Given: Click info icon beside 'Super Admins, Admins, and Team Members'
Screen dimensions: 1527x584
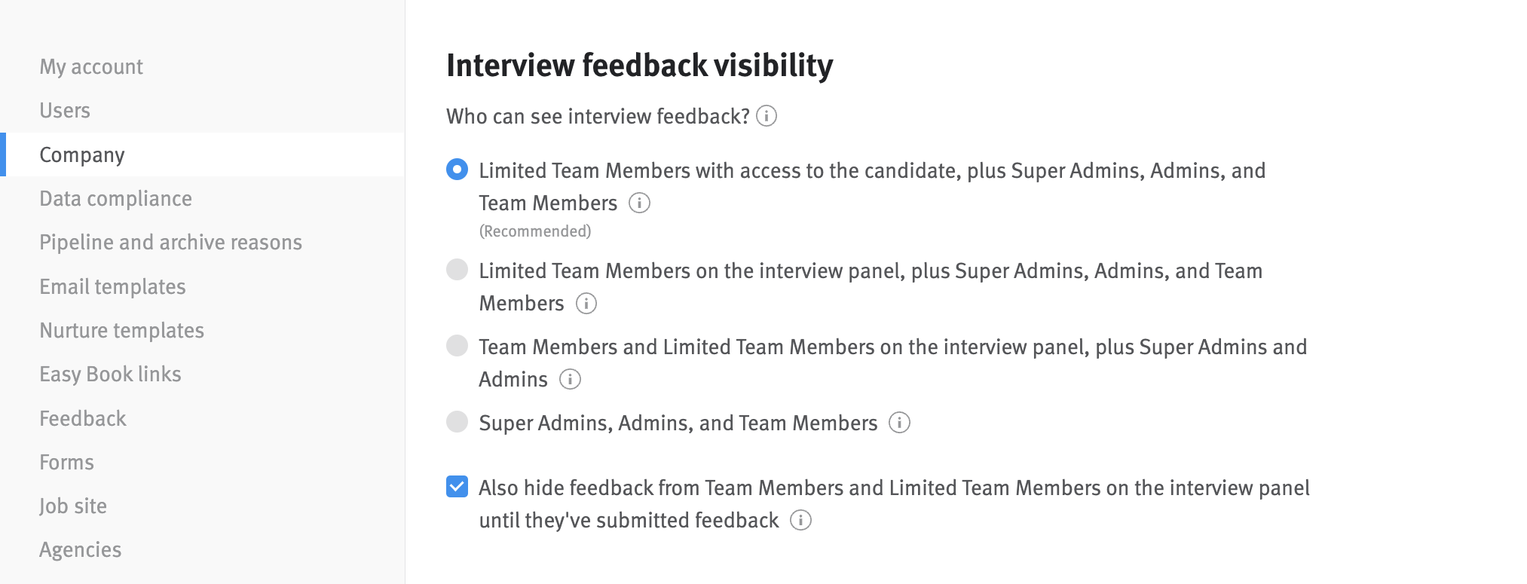Looking at the screenshot, I should click(x=898, y=423).
